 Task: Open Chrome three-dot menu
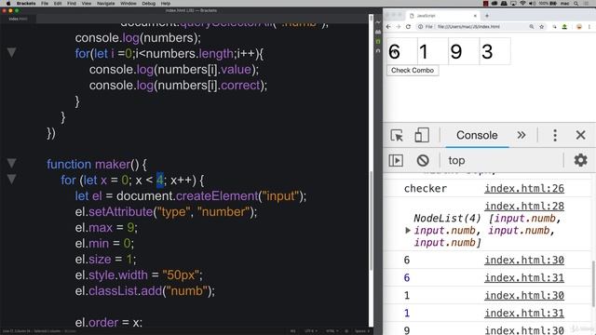point(589,27)
